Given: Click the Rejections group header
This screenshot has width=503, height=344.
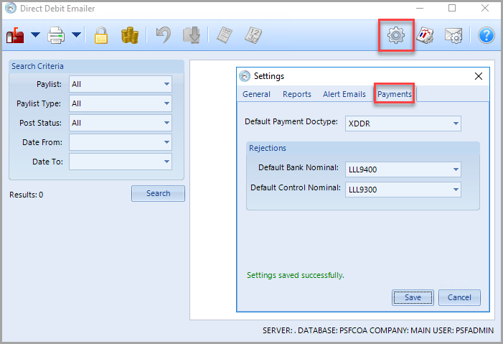Looking at the screenshot, I should pos(363,148).
